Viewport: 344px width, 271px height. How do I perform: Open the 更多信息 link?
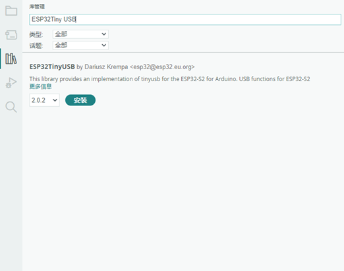(x=41, y=86)
